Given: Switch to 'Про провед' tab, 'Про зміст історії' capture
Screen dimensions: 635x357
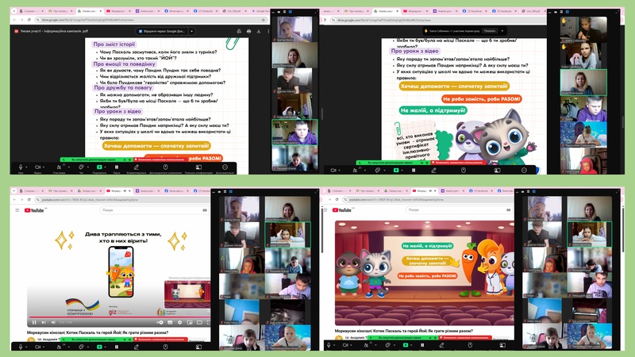Looking at the screenshot, I should point(60,11).
